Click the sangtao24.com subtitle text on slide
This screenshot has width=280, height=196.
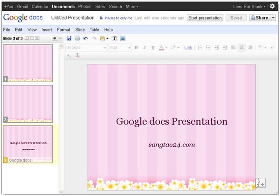[x=172, y=145]
